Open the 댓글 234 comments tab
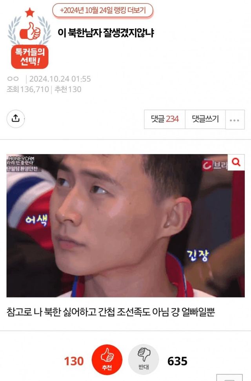The image size is (251, 381). (165, 119)
